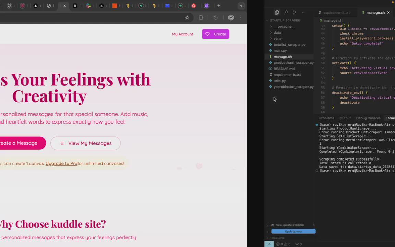Image resolution: width=395 pixels, height=247 pixels.
Task: Open the browser profile avatar
Action: pyautogui.click(x=231, y=17)
